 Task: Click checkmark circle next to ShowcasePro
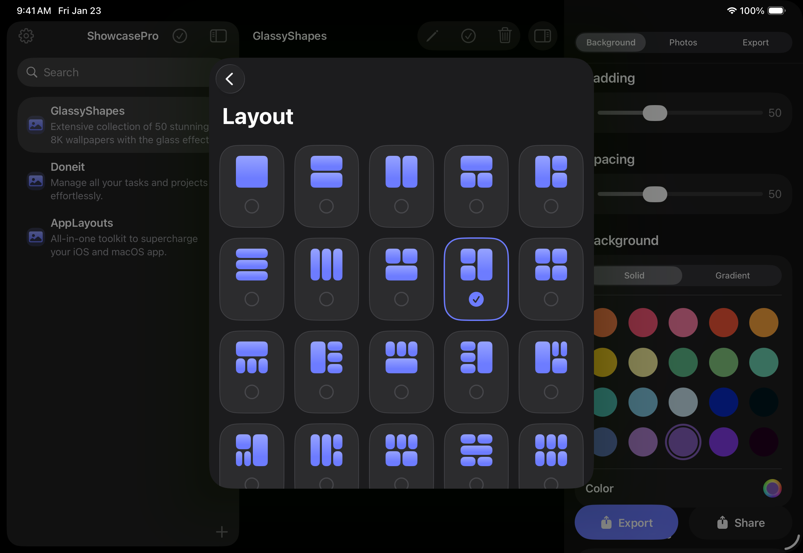[180, 36]
